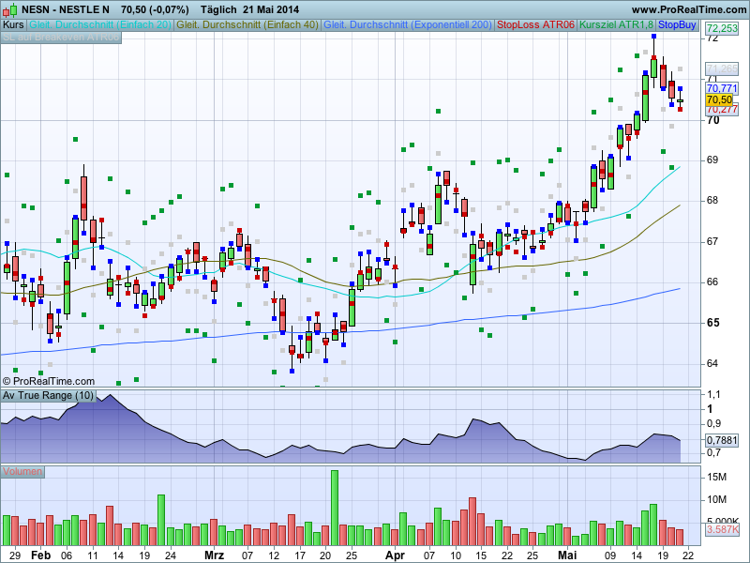
Task: Click the blue price tag 70,771
Action: point(722,88)
